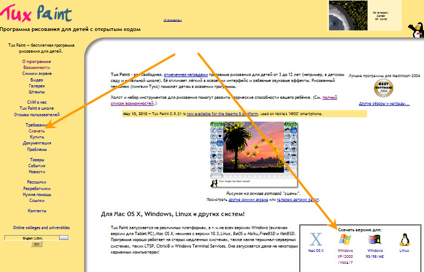Click the Windows 95/98/ME logo icon
Image resolution: width=424 pixels, height=272 pixels.
(374, 239)
